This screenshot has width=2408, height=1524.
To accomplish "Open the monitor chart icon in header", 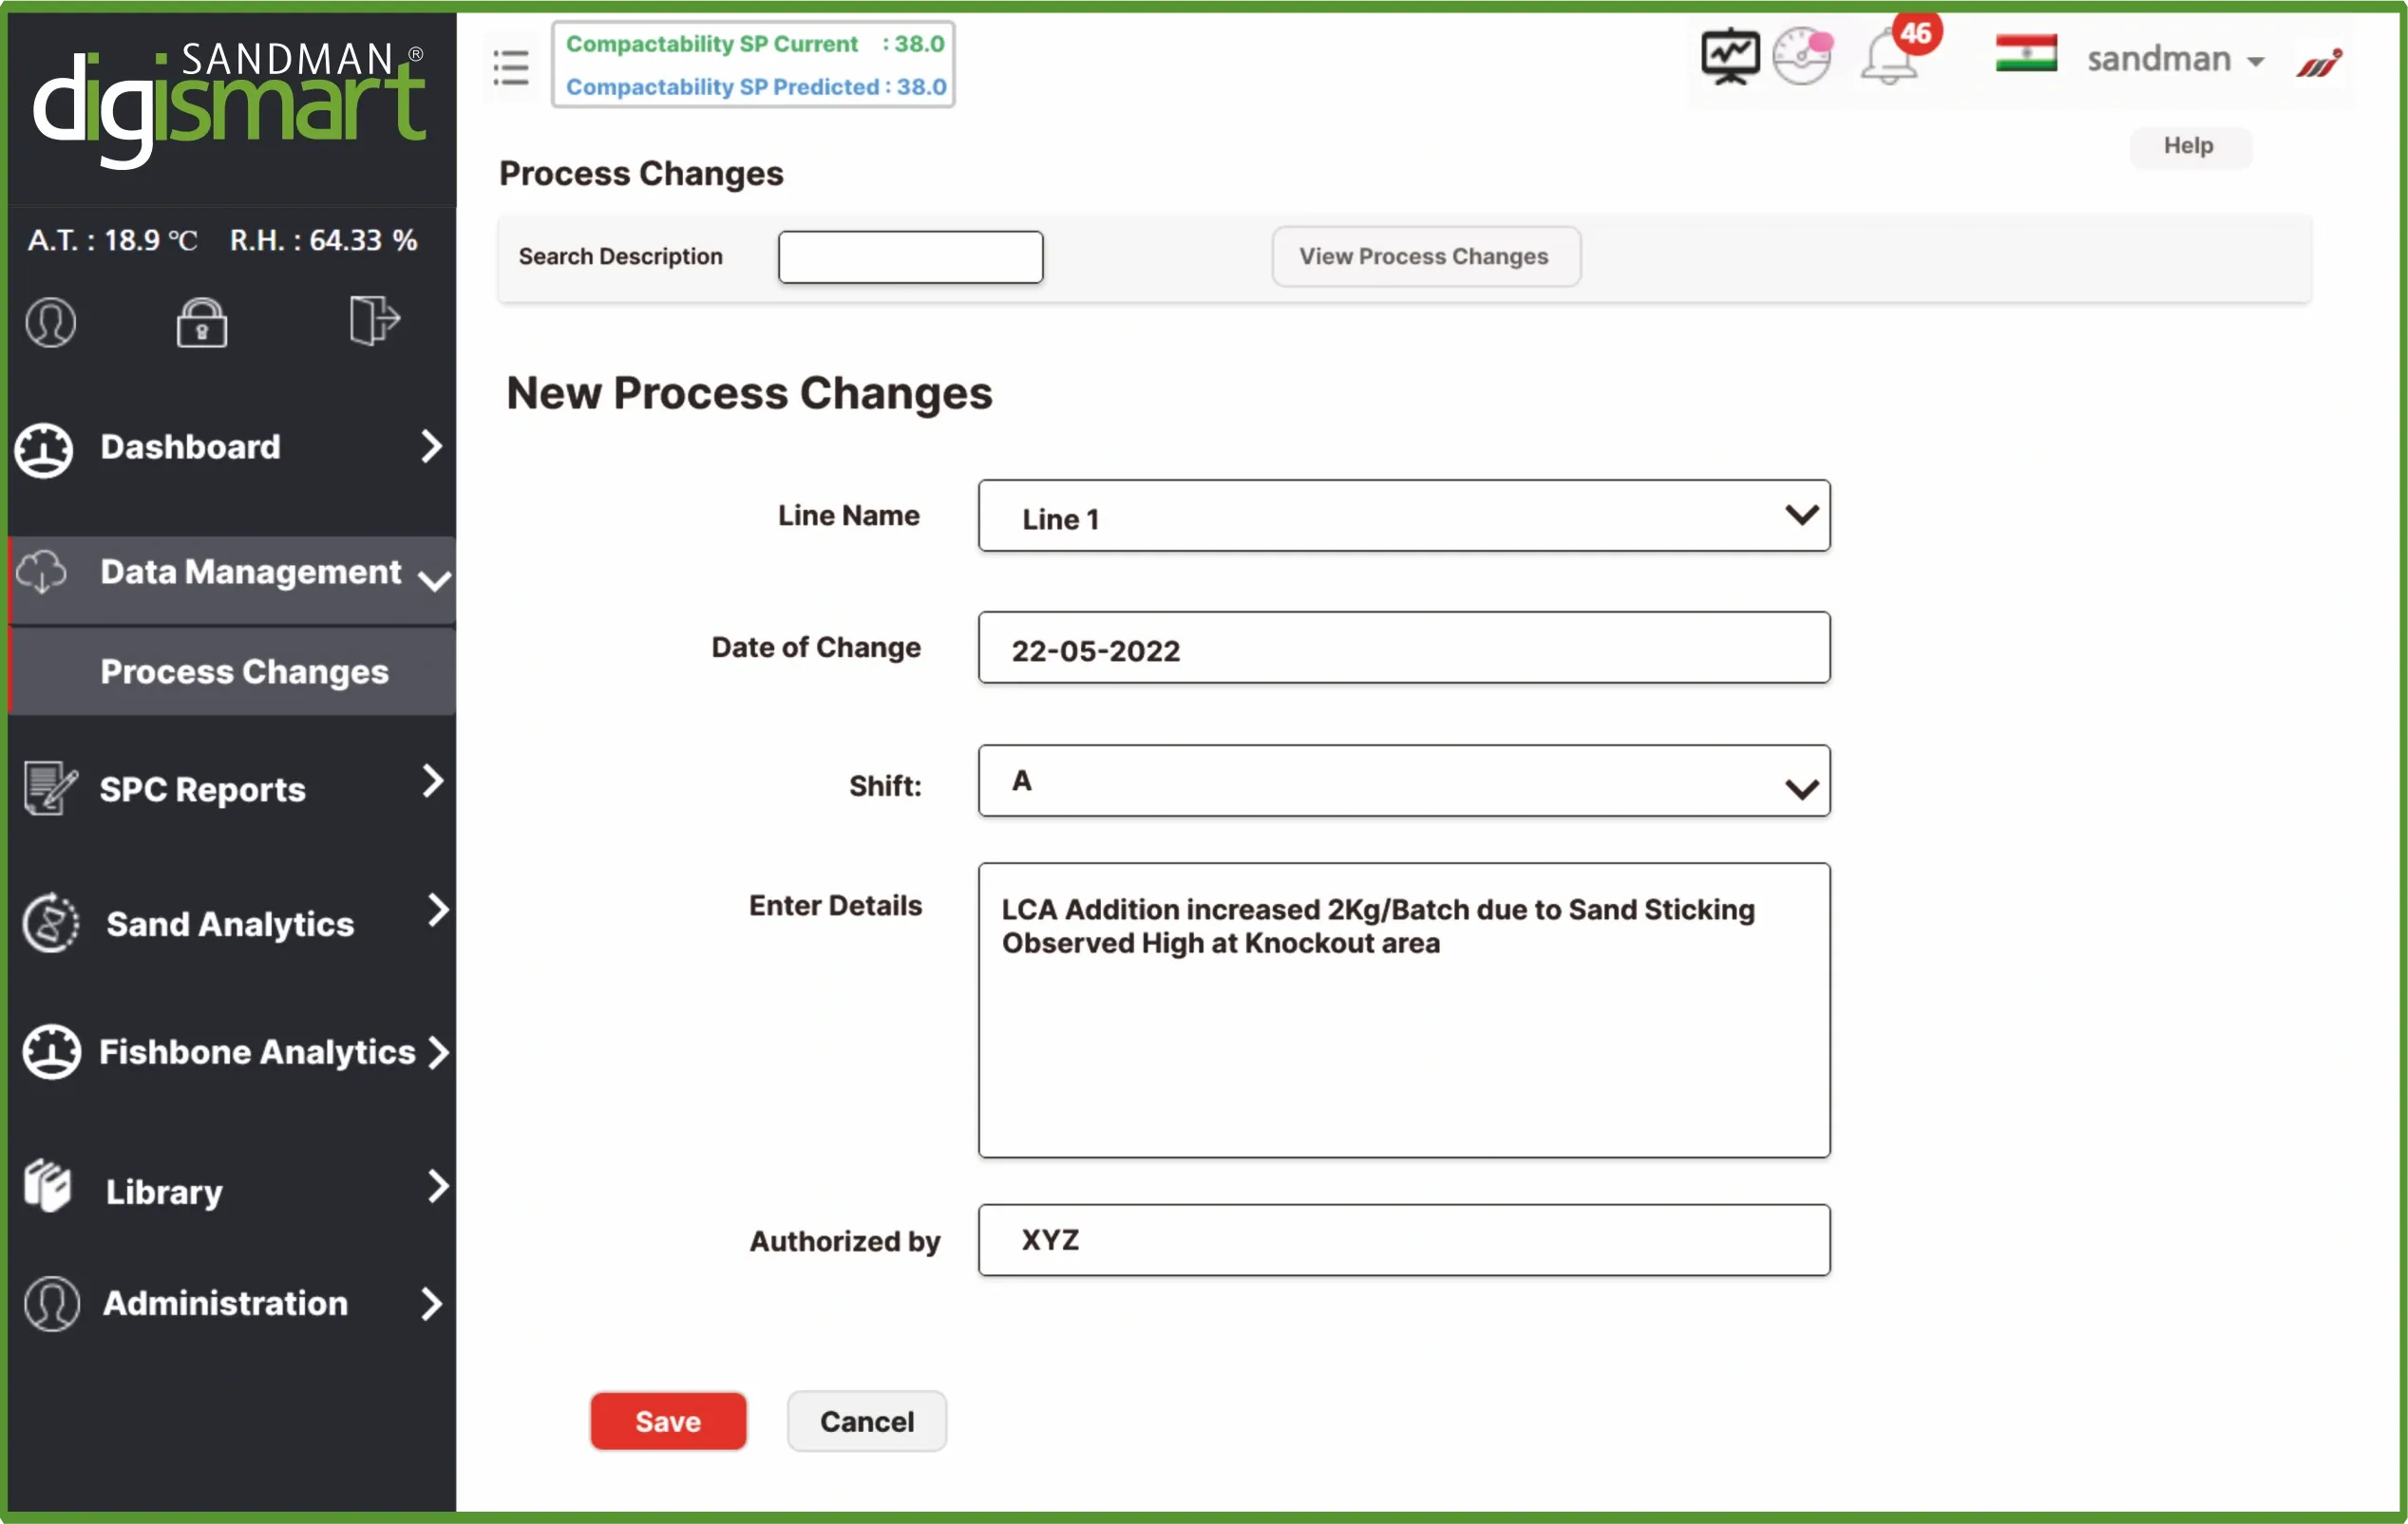I will [x=1729, y=57].
